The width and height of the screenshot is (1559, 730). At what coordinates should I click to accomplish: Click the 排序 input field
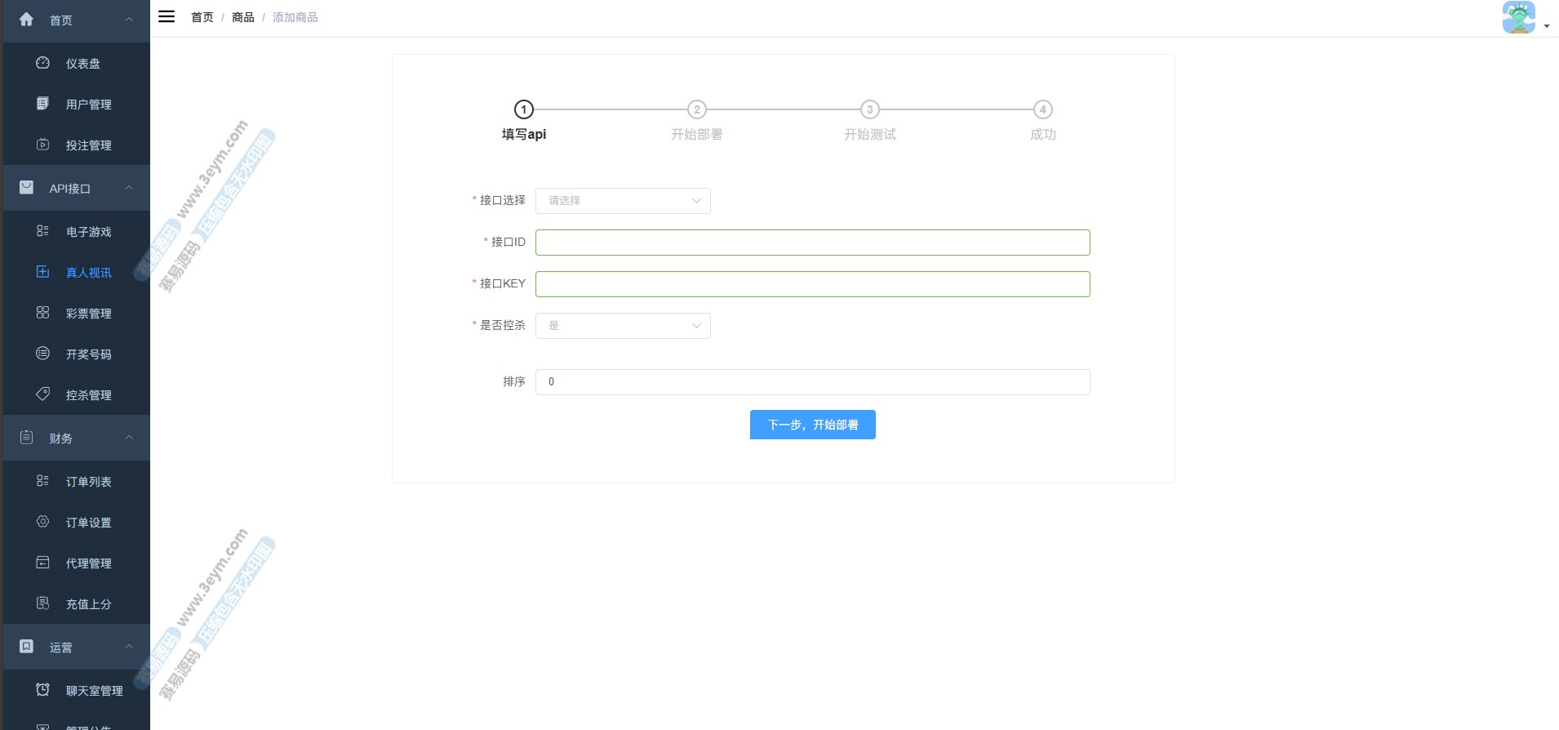click(812, 382)
